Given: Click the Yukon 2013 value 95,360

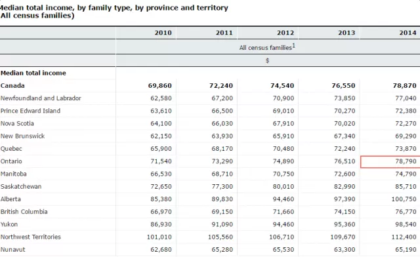Looking at the screenshot, I should [345, 224].
